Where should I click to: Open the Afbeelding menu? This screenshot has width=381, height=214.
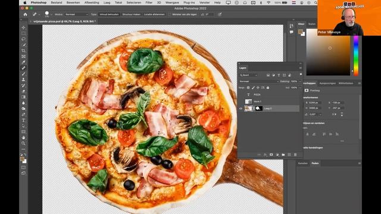[92, 2]
